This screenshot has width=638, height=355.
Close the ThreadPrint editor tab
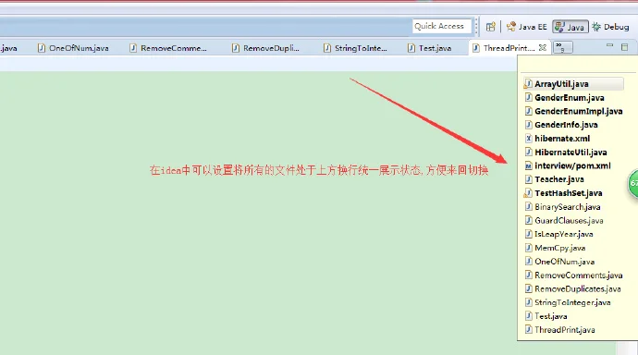(x=543, y=47)
